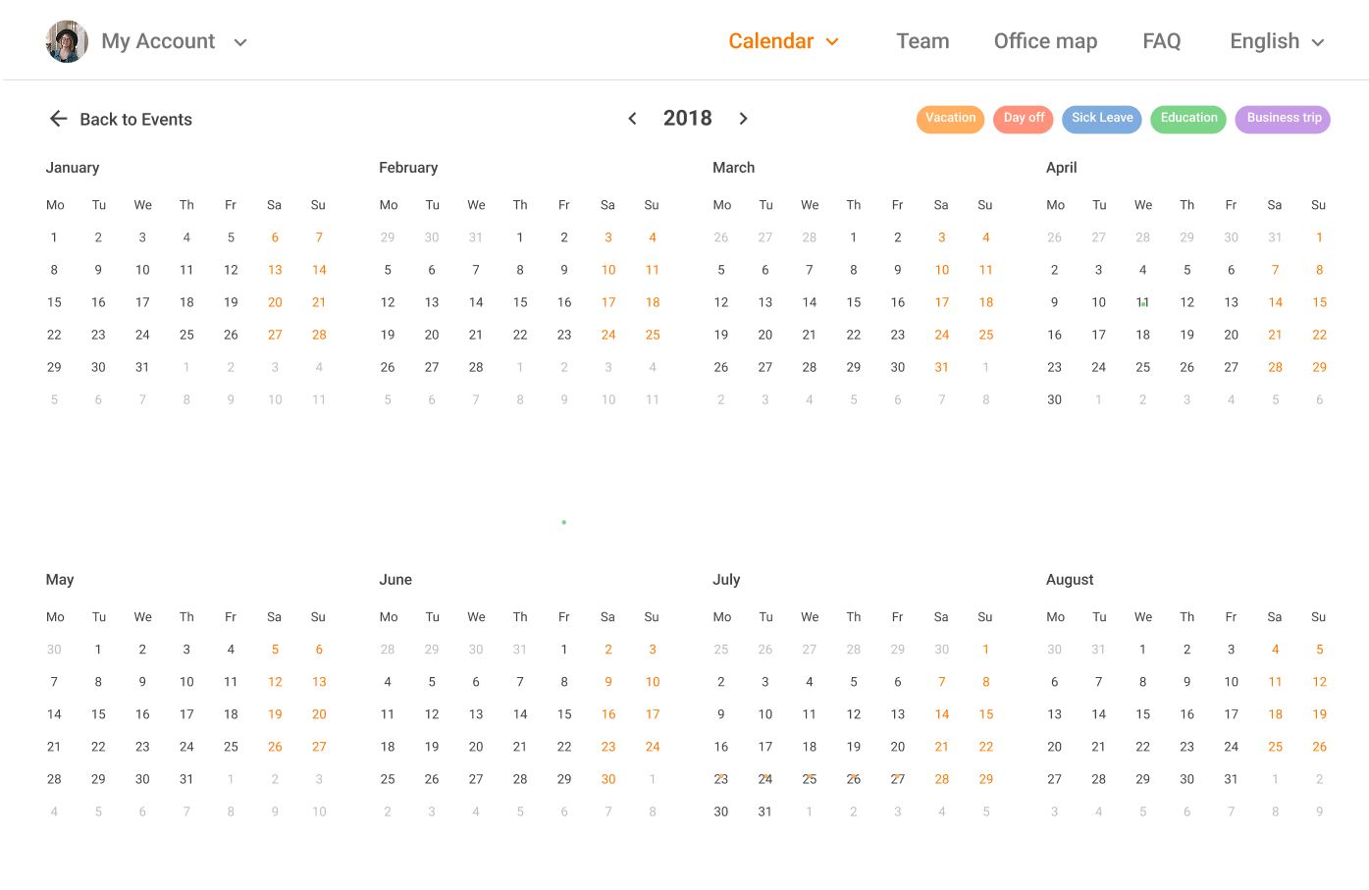This screenshot has height=890, width=1369.
Task: Select January 13 Saturday
Action: coord(275,270)
